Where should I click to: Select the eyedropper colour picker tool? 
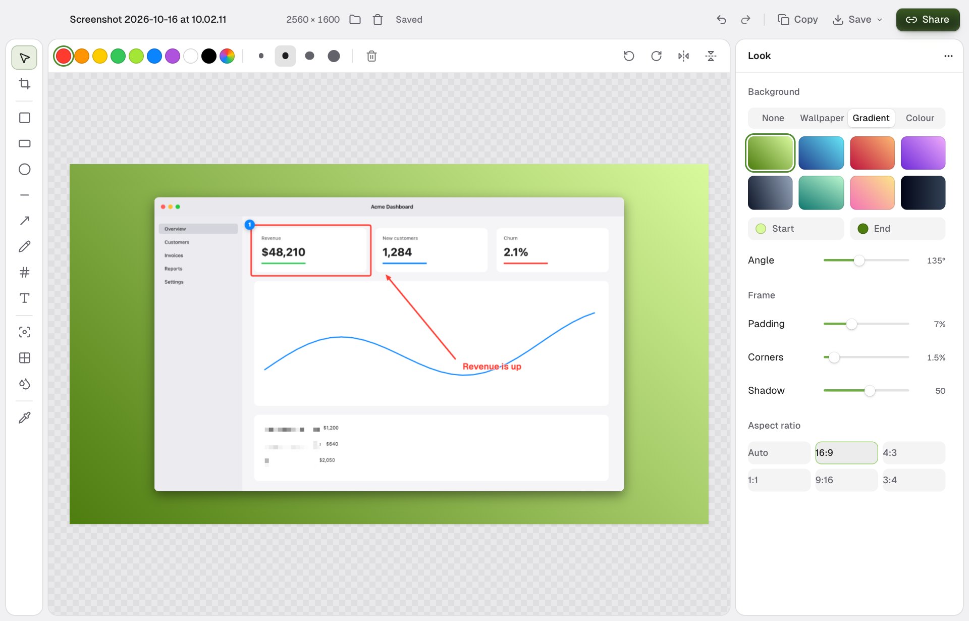24,418
